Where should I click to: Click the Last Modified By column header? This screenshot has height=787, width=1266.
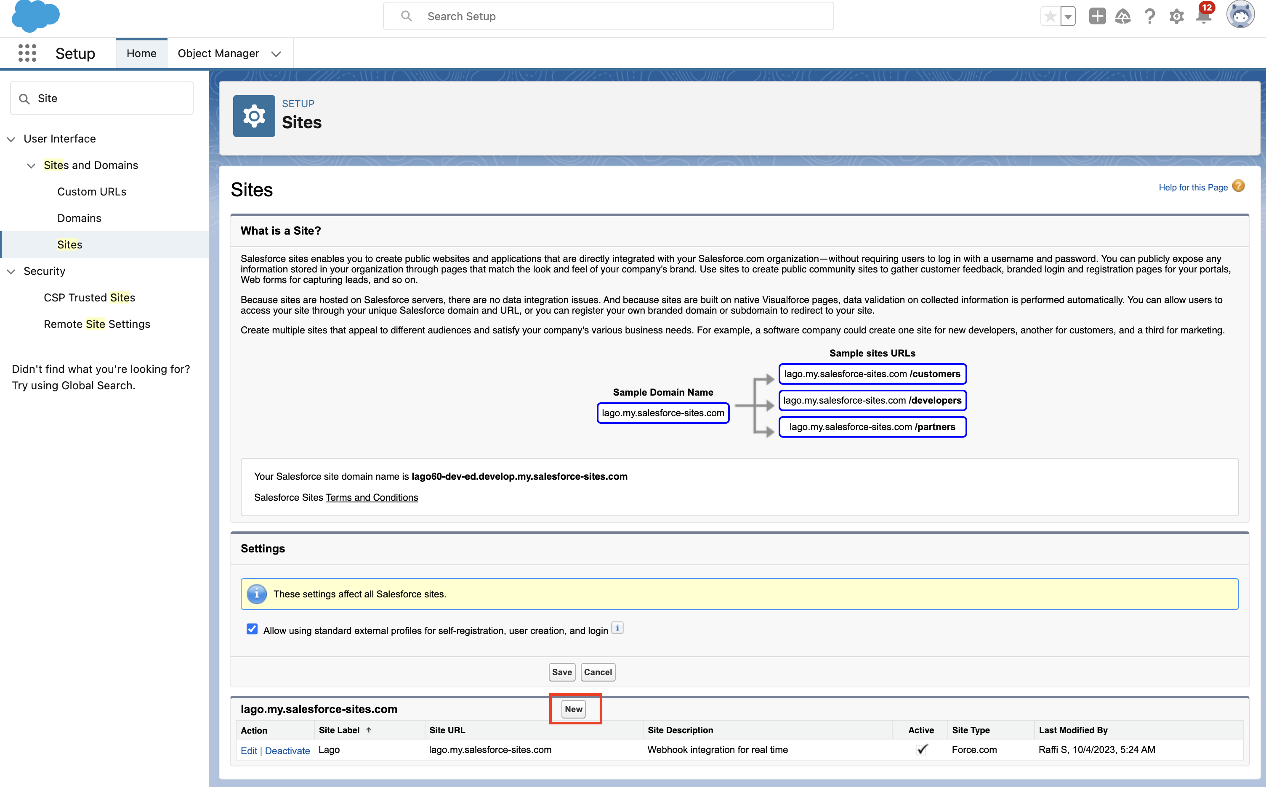(x=1073, y=730)
